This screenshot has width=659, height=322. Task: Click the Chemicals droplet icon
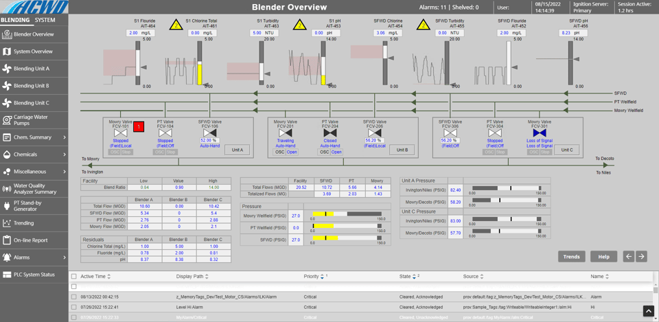point(6,154)
